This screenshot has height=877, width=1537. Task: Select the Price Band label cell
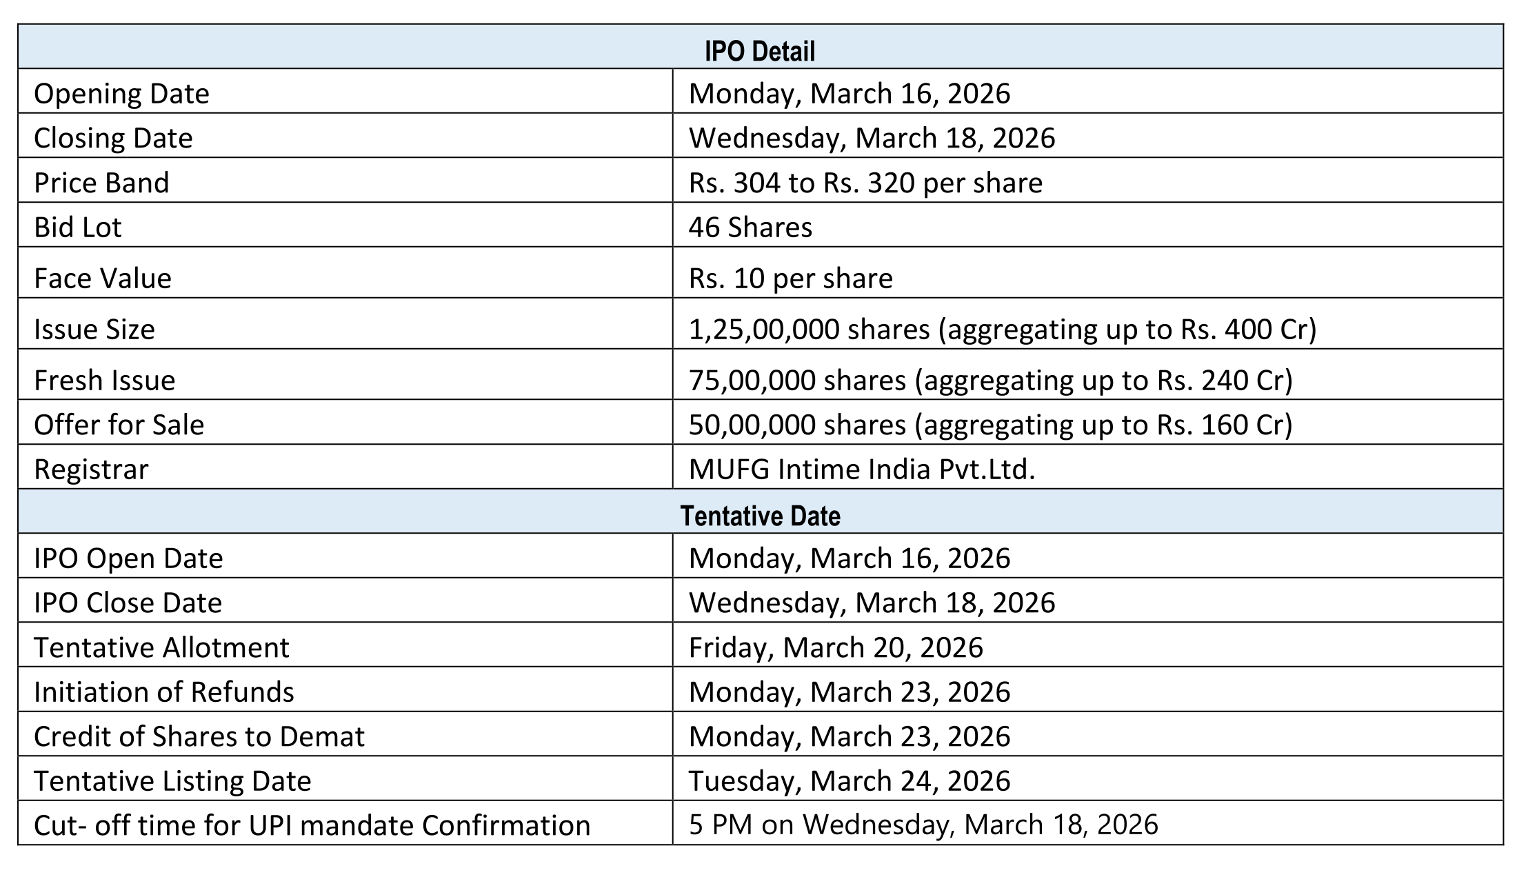pyautogui.click(x=101, y=183)
